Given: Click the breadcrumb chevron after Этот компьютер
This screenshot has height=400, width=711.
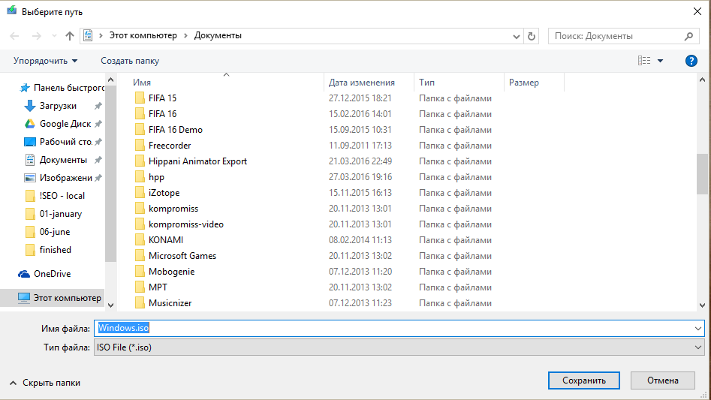Looking at the screenshot, I should [185, 36].
